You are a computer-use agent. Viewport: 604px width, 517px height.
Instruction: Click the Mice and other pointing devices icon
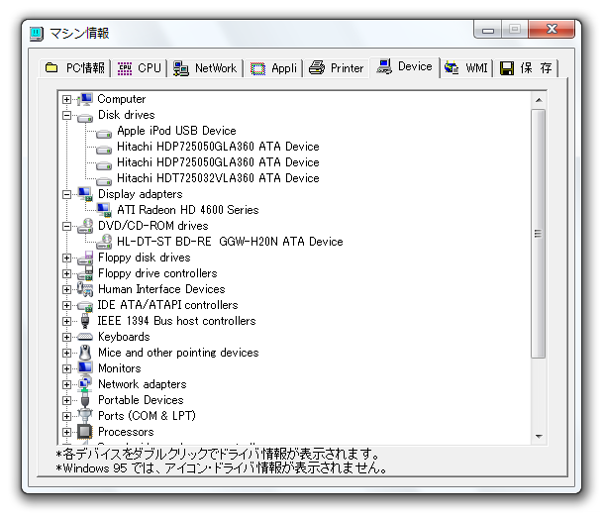[x=85, y=353]
